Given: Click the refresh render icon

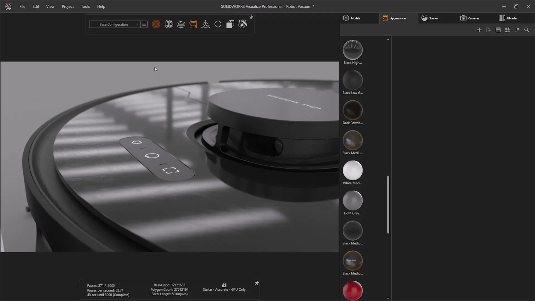Looking at the screenshot, I should coord(218,24).
